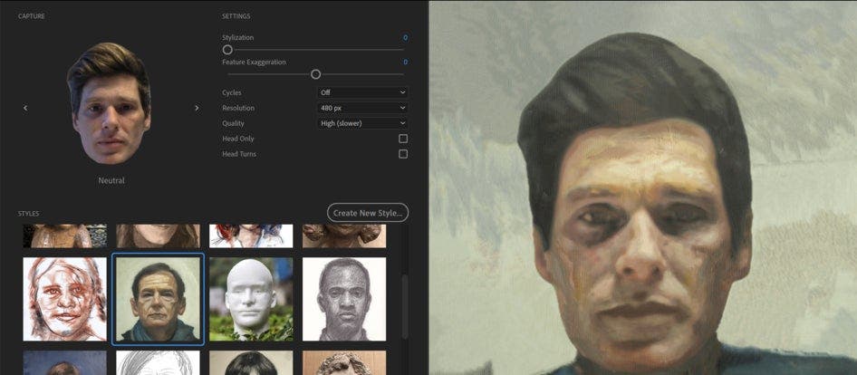The width and height of the screenshot is (857, 375).
Task: Click the previous capture left arrow
Action: click(25, 108)
